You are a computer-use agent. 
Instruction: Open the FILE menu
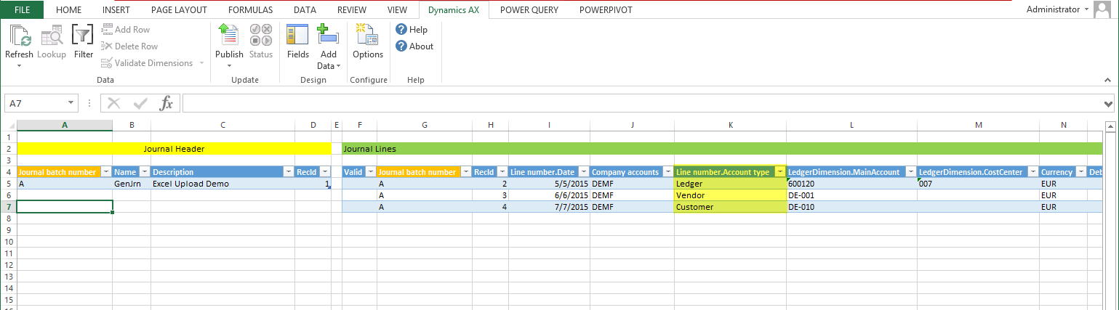23,10
